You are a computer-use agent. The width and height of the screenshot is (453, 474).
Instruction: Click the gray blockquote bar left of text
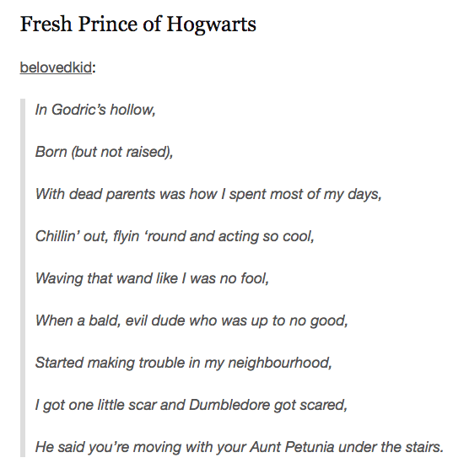(x=23, y=277)
